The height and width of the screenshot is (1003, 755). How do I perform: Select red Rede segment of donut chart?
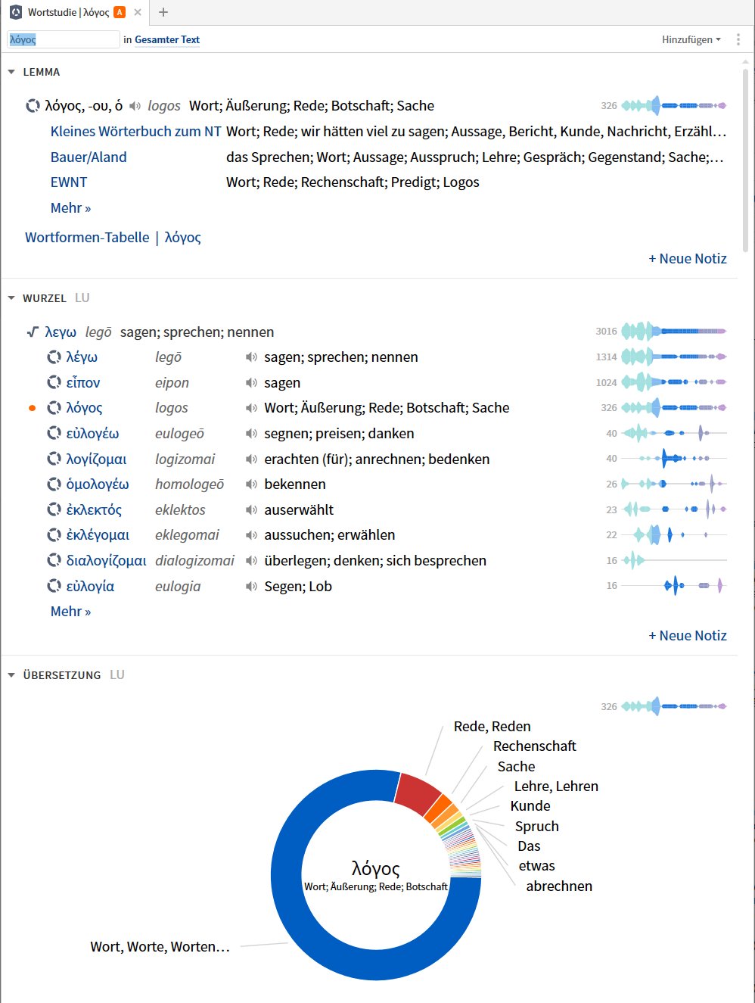(x=418, y=794)
